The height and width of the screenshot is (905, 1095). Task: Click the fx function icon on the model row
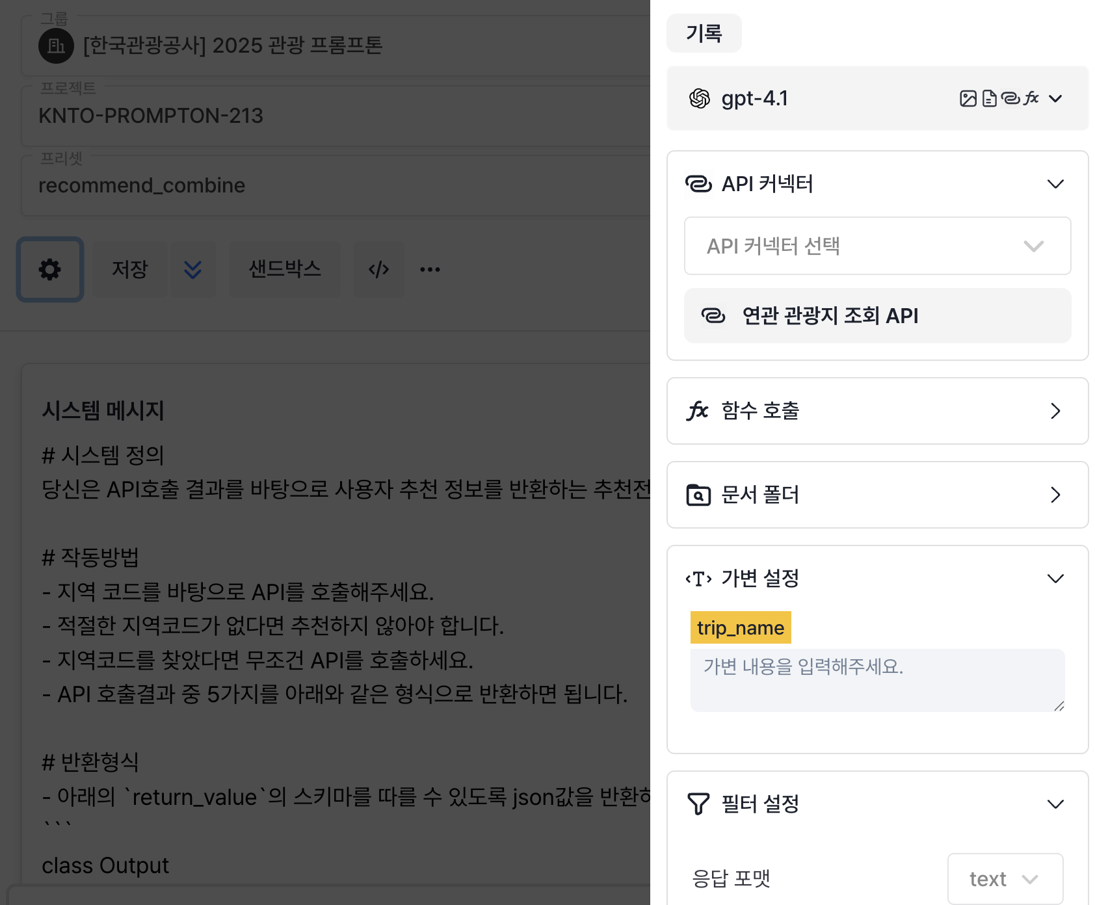[1031, 98]
